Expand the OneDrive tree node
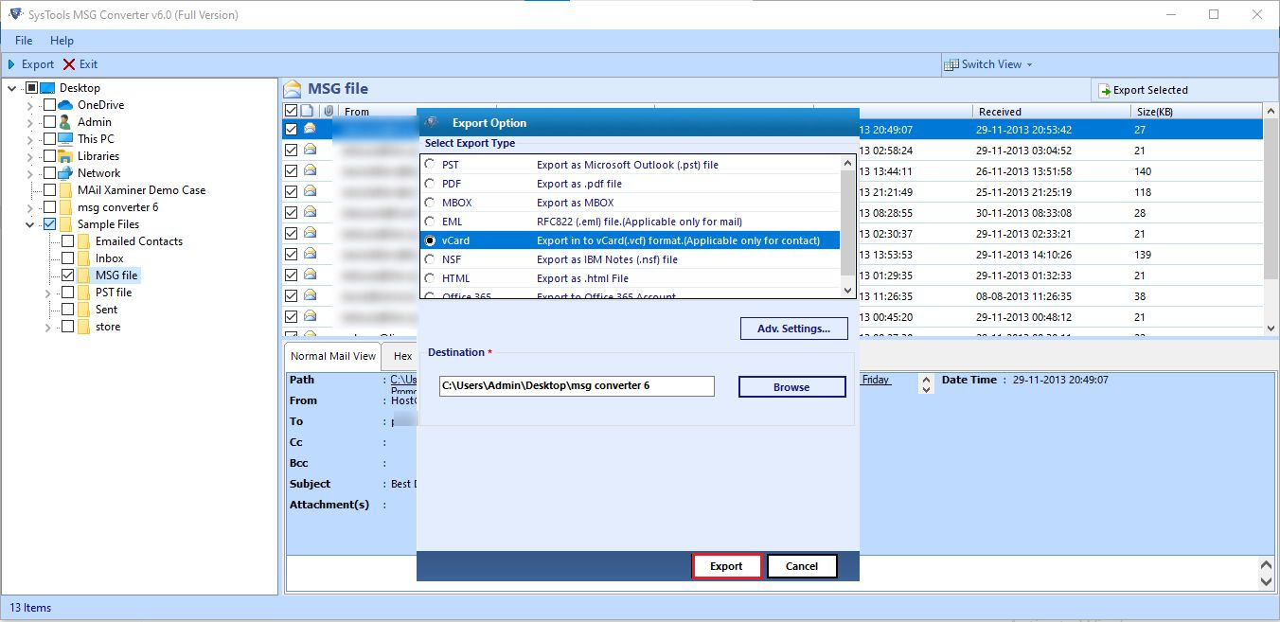The image size is (1280, 622). [31, 105]
